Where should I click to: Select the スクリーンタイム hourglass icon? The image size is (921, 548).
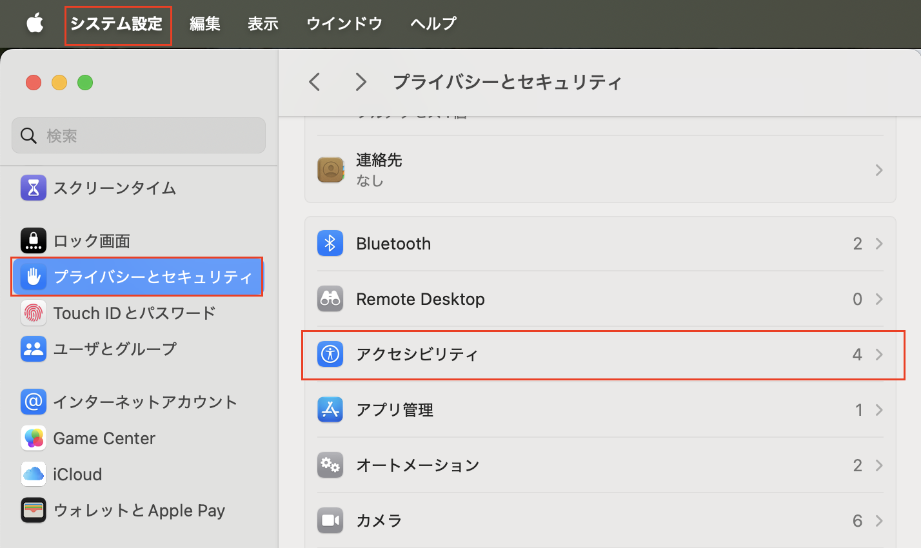click(34, 188)
